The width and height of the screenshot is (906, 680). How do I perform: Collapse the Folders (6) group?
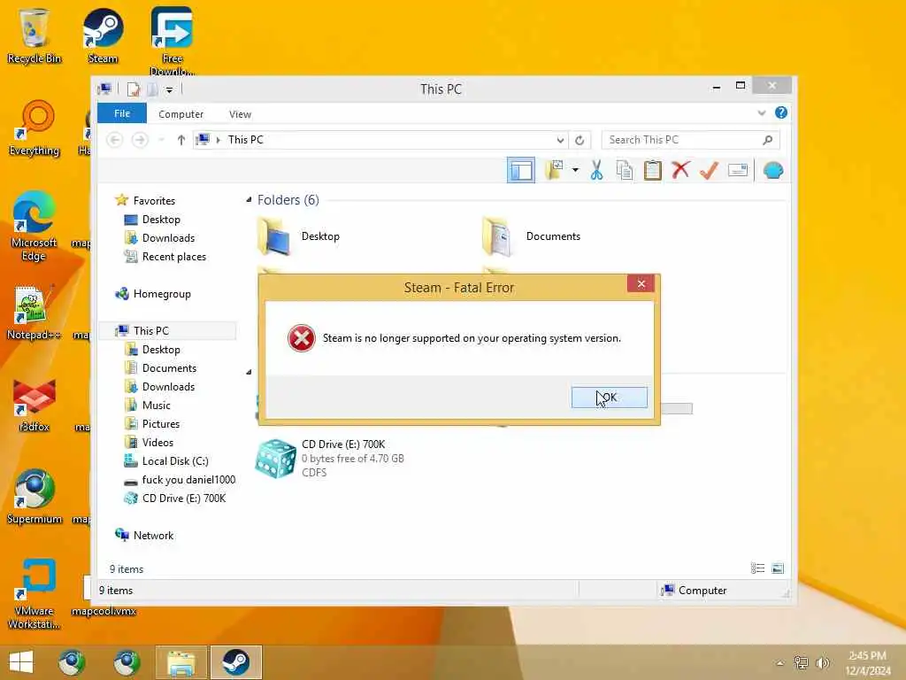(249, 200)
